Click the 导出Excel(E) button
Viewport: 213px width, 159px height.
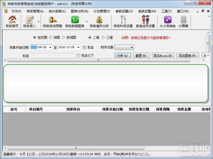pyautogui.click(x=163, y=56)
